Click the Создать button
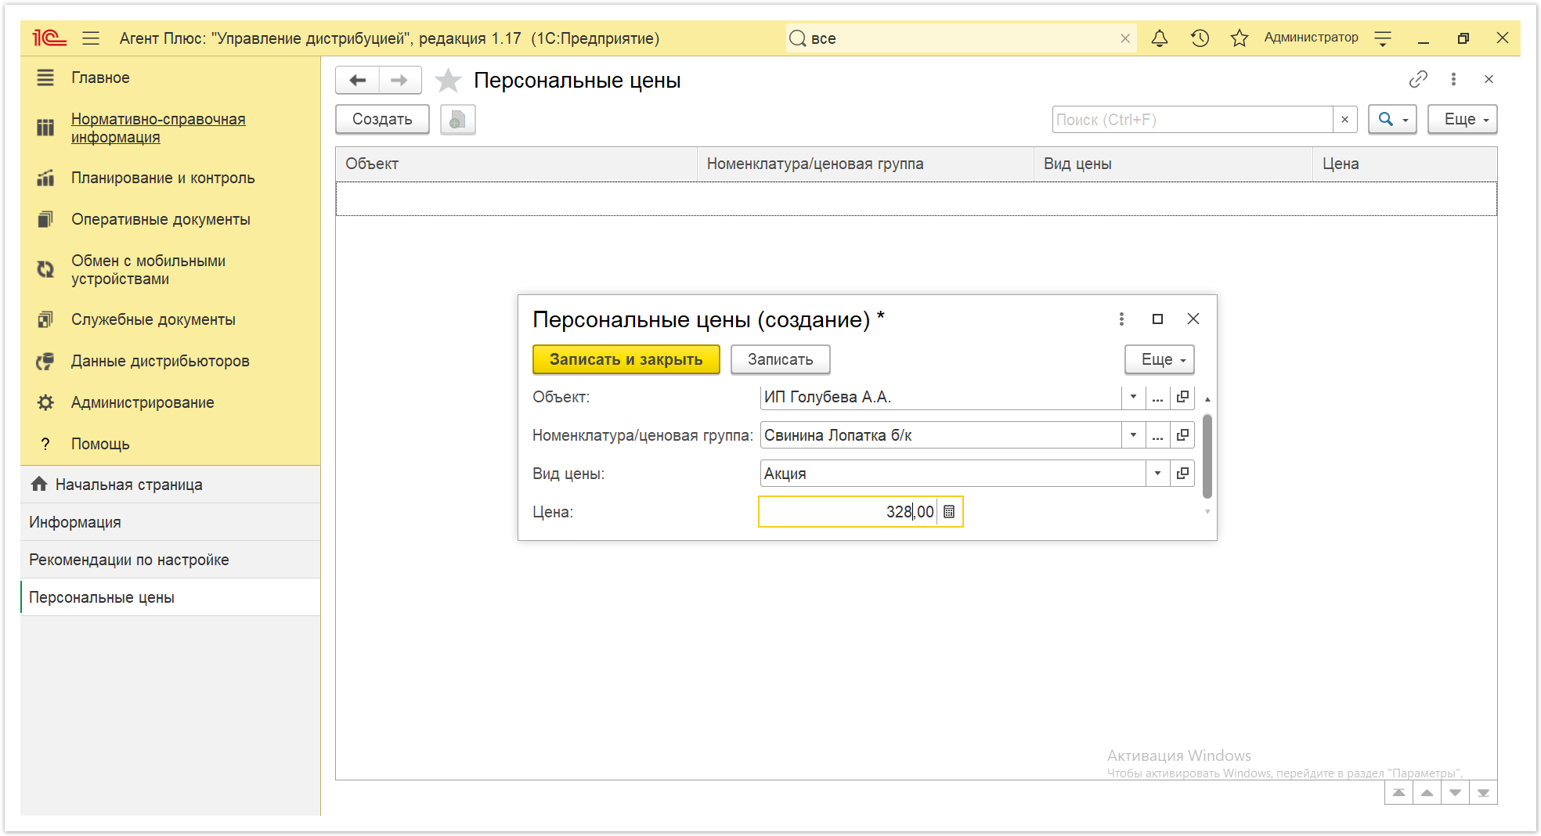Image resolution: width=1541 pixels, height=836 pixels. click(x=382, y=119)
